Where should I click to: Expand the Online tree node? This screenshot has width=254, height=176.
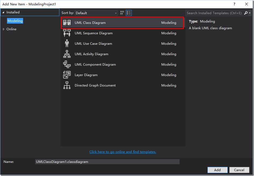[3, 29]
